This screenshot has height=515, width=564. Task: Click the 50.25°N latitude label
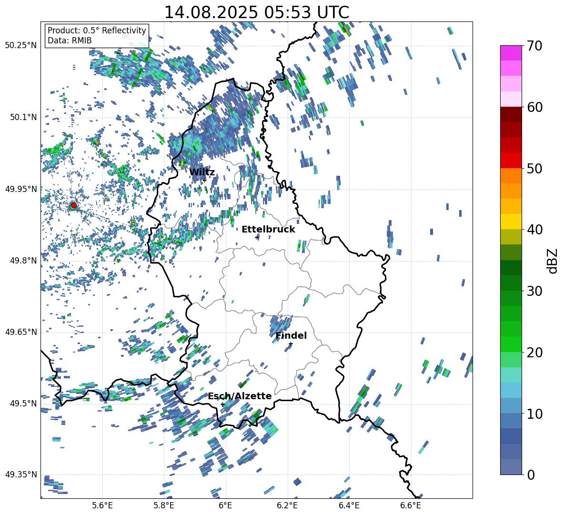click(x=21, y=45)
